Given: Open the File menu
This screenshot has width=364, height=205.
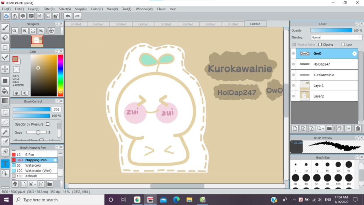Looking at the screenshot, I should 6,9.
